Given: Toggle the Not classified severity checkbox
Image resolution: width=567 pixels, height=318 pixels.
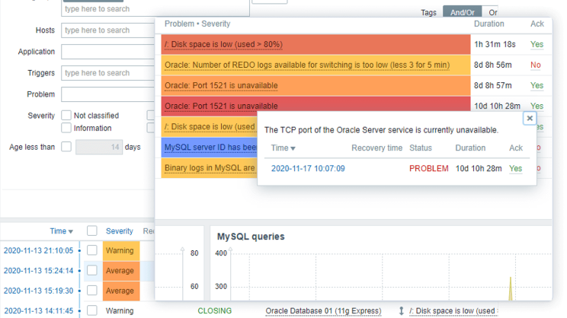Looking at the screenshot, I should pos(66,116).
